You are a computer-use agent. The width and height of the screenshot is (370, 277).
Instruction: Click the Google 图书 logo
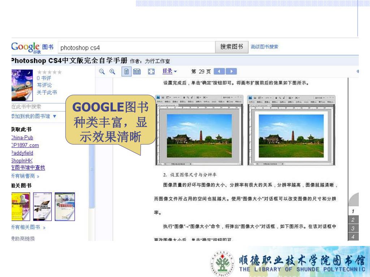(32, 48)
